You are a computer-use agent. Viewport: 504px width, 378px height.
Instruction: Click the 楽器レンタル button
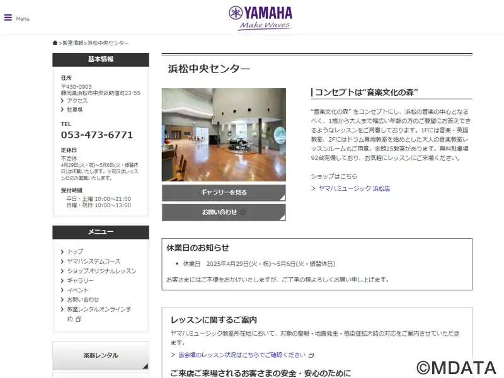101,355
